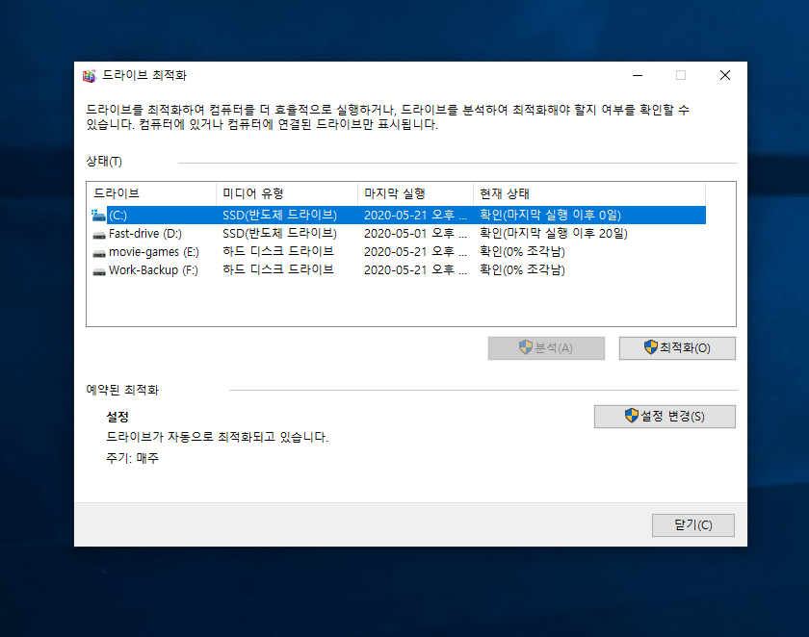Close the 드라이브 최적화 window with X

(725, 76)
